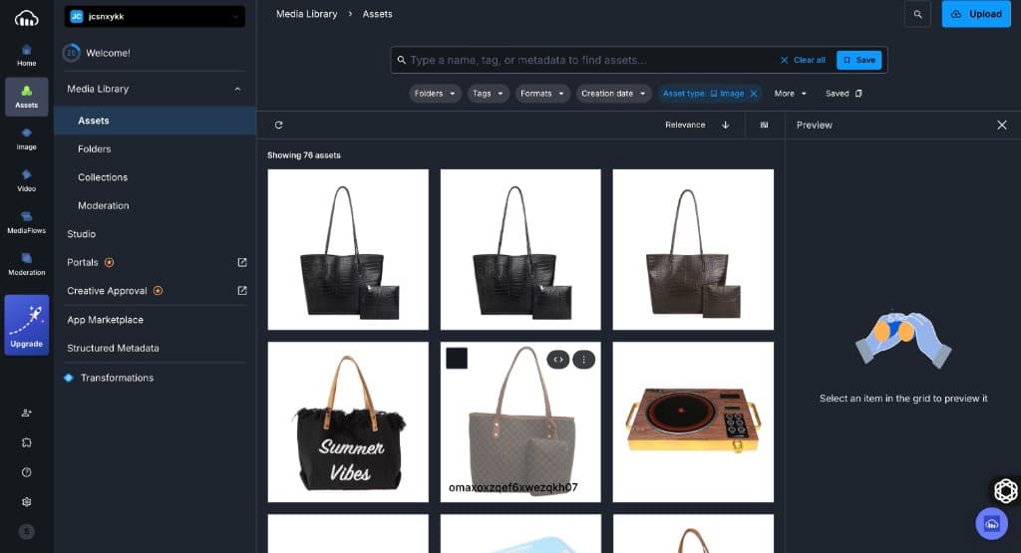Collapse the Media Library section
The image size is (1021, 553).
pos(237,89)
